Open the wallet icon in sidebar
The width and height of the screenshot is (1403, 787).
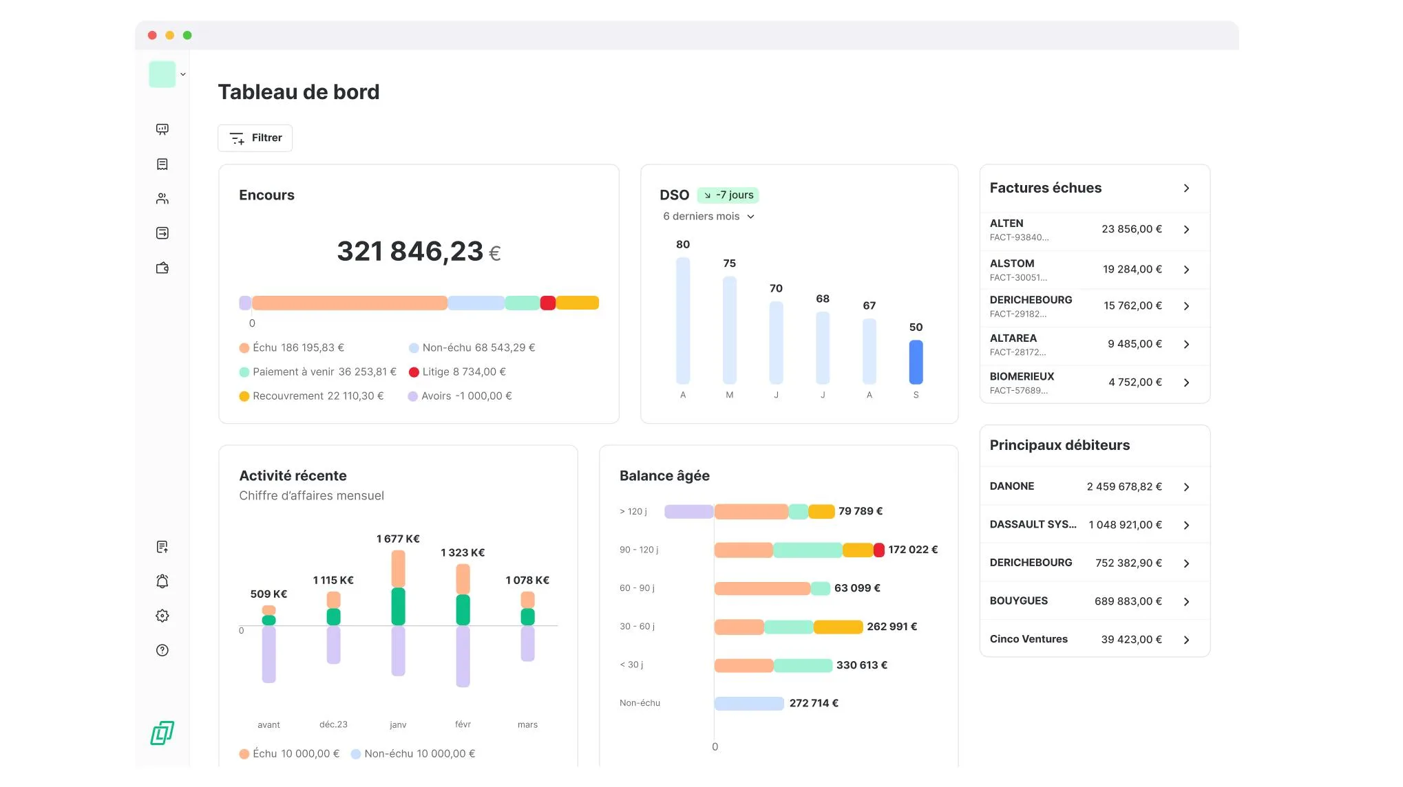[x=162, y=268]
